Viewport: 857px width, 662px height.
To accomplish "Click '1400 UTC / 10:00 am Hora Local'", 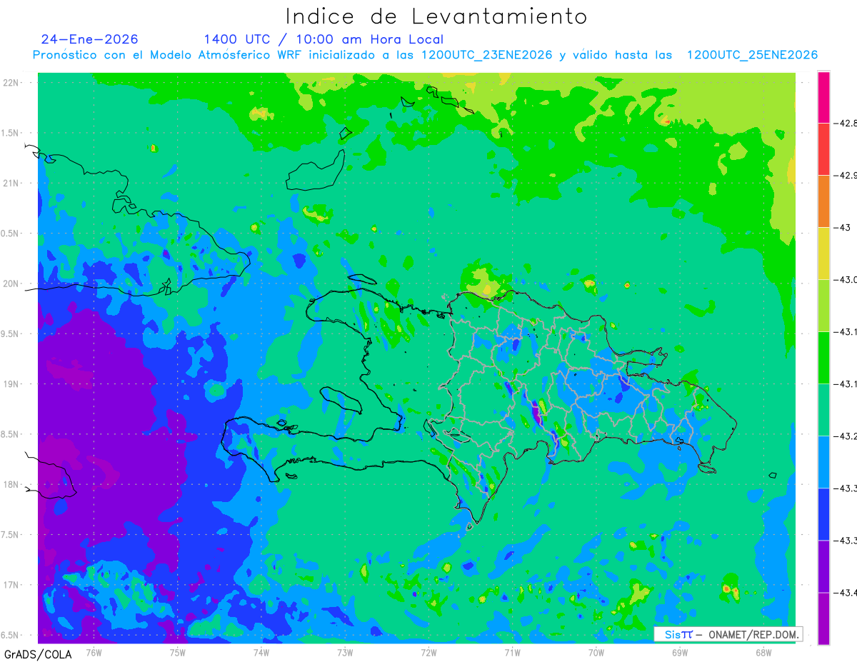I will 324,39.
